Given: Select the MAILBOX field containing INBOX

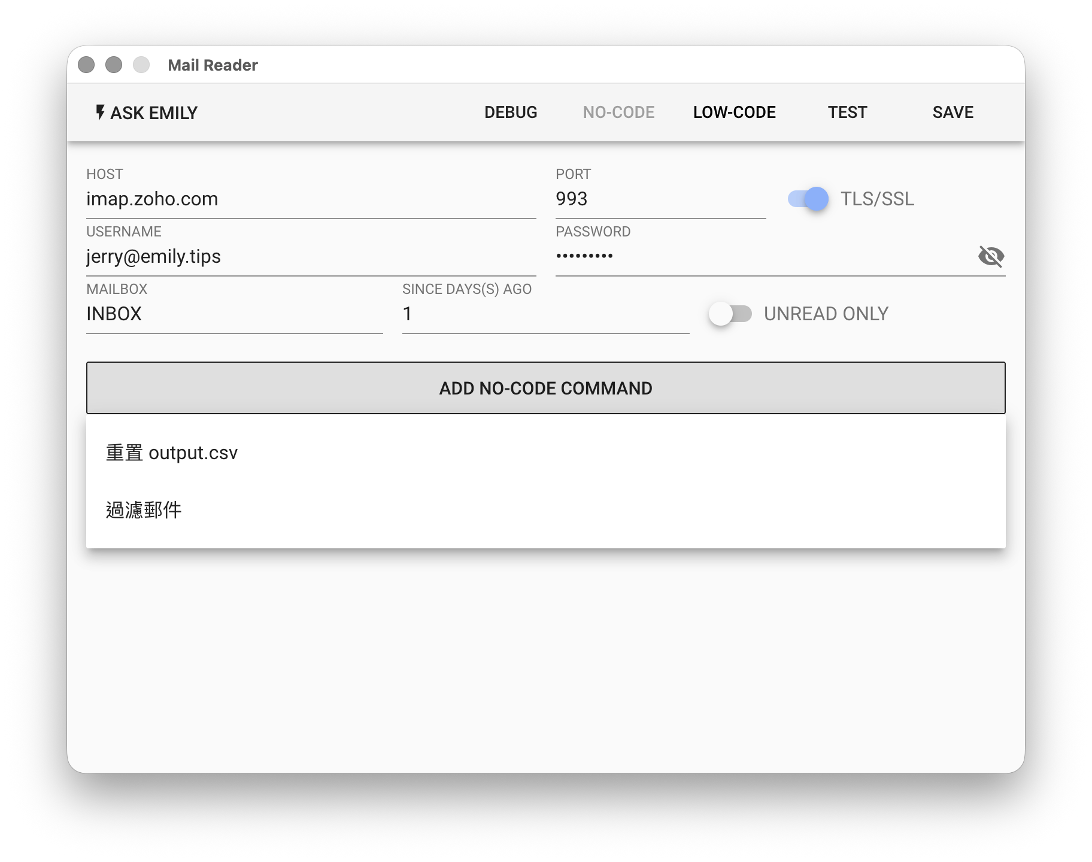Looking at the screenshot, I should (x=233, y=314).
